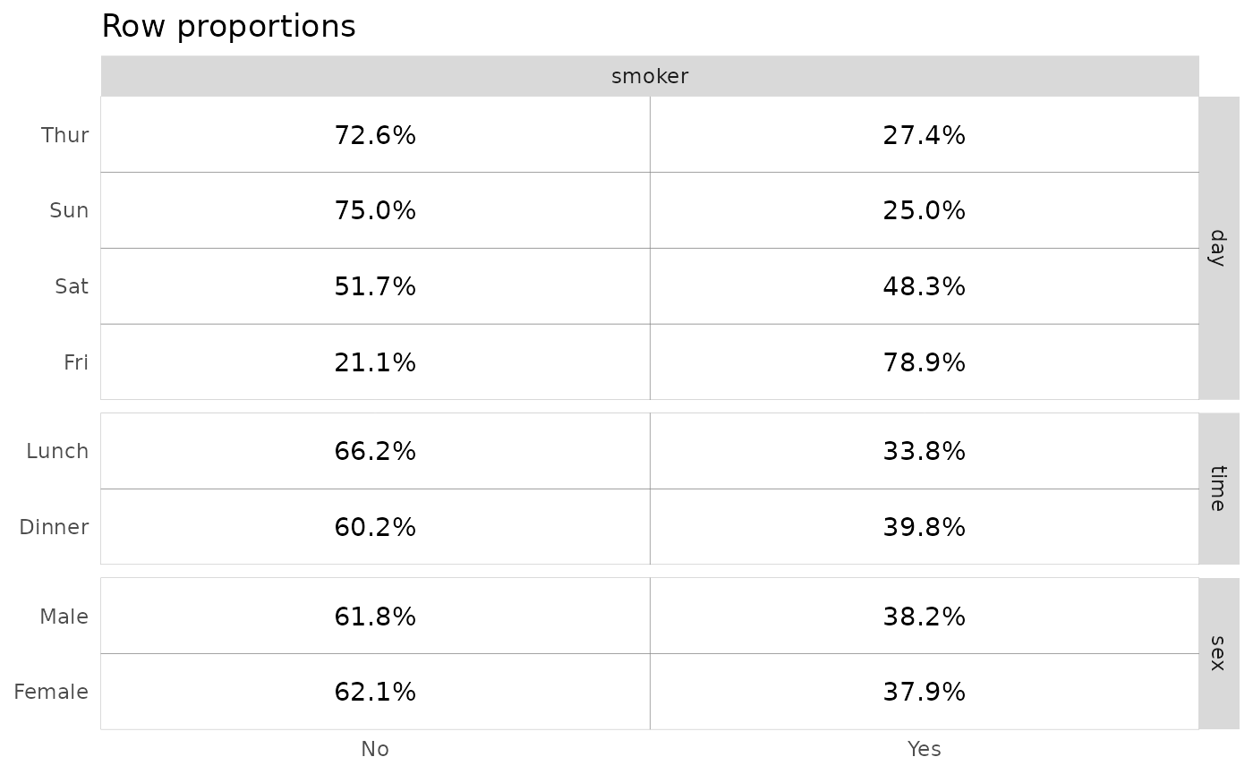This screenshot has width=1253, height=774.
Task: Click the Sat row label
Action: click(72, 286)
